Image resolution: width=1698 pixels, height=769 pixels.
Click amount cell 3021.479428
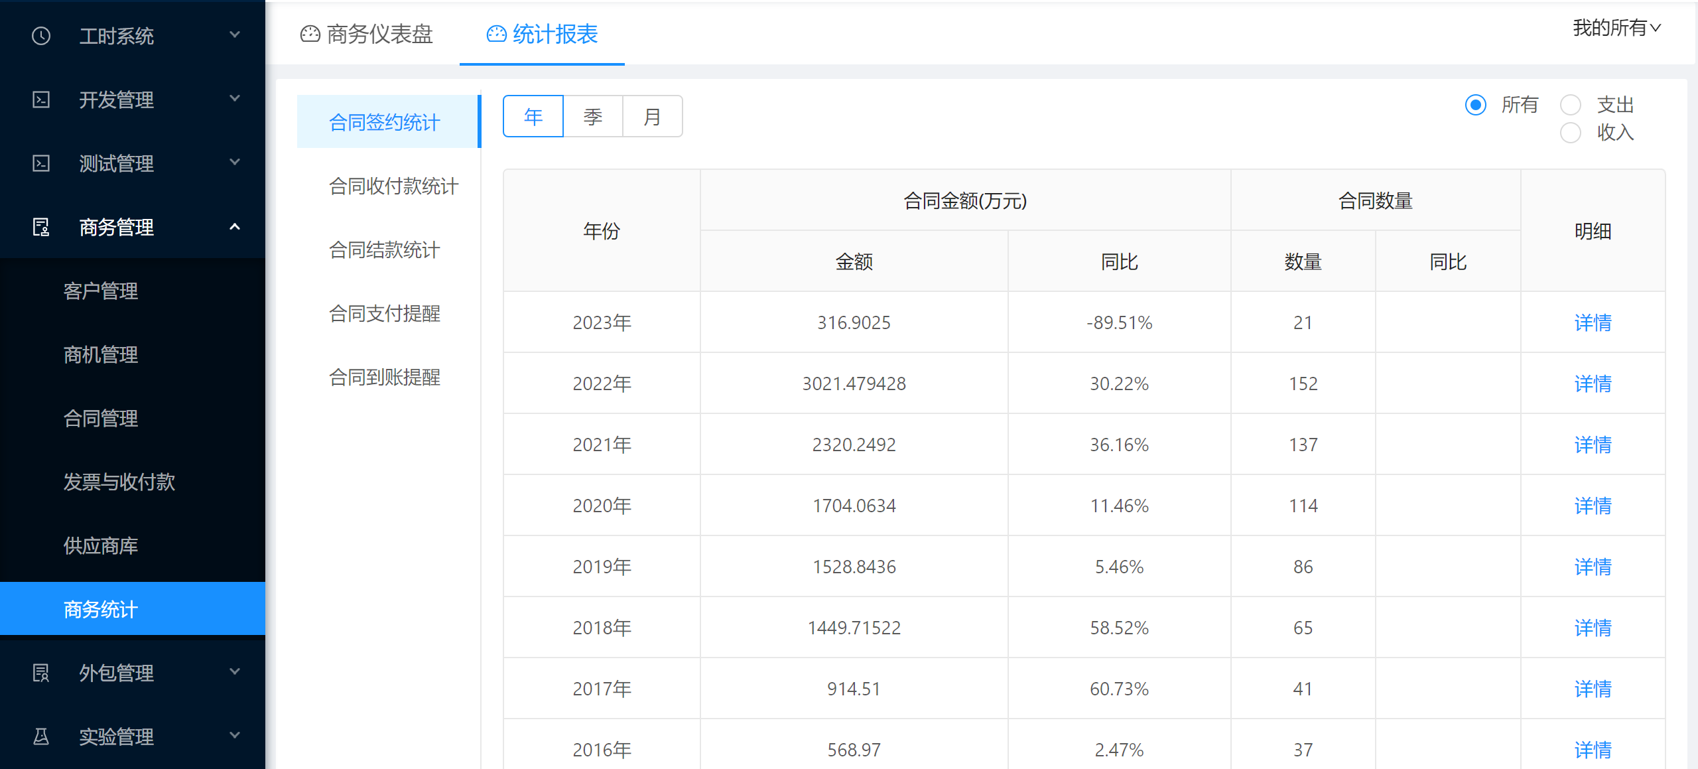pos(854,384)
